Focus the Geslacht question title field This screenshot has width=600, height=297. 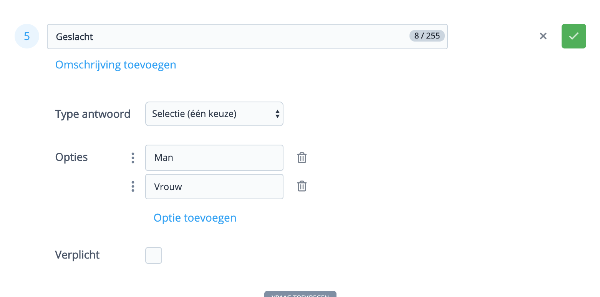(x=230, y=37)
